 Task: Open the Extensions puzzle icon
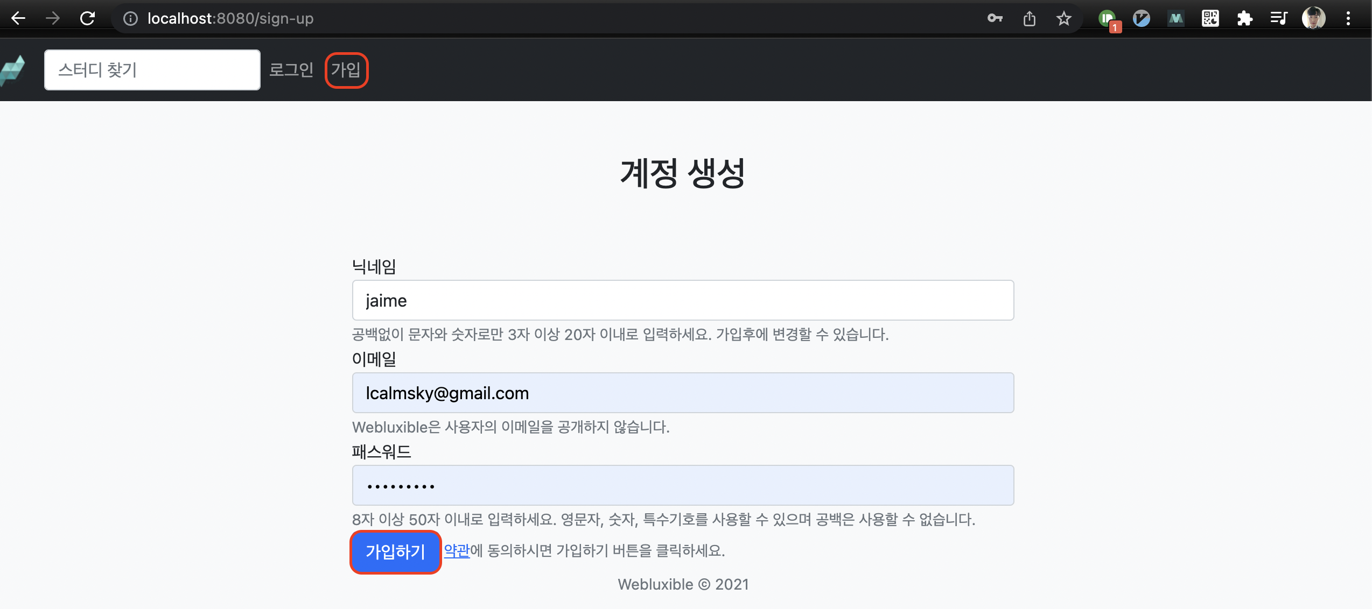(x=1244, y=19)
